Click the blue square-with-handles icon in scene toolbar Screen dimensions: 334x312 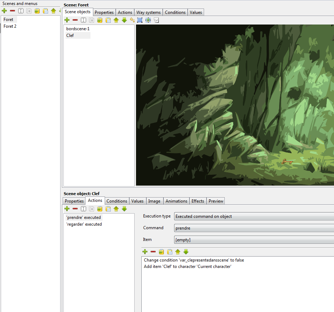pyautogui.click(x=140, y=20)
